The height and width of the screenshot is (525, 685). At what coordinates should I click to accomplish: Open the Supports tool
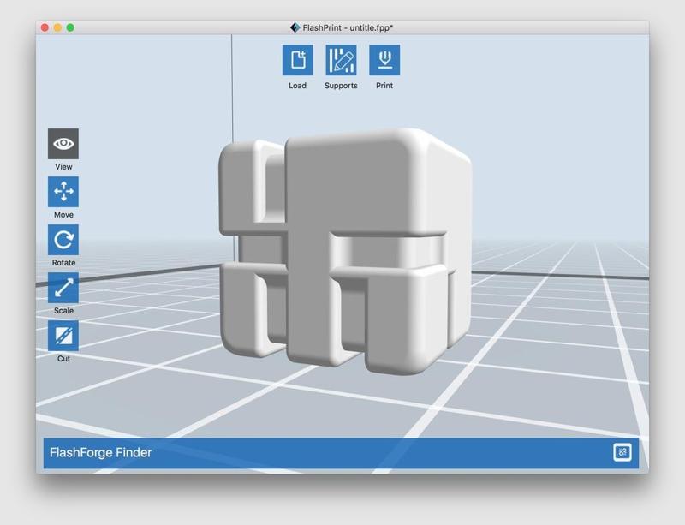341,60
